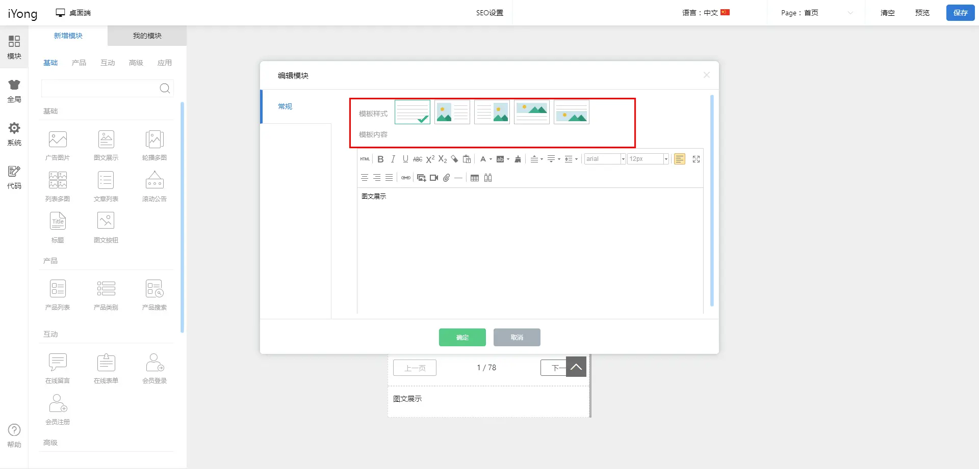Insert video using camera icon
The width and height of the screenshot is (979, 469).
coord(434,178)
